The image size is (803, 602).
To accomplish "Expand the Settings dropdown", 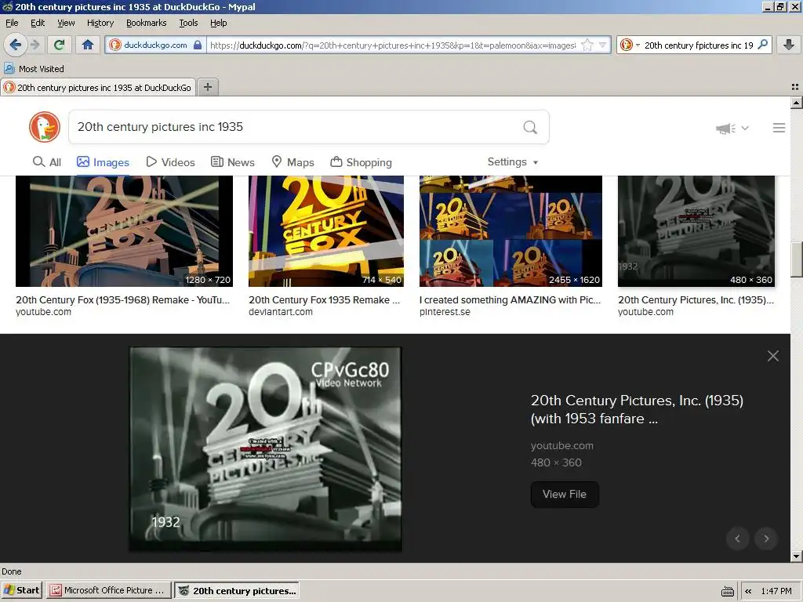I will click(x=513, y=161).
